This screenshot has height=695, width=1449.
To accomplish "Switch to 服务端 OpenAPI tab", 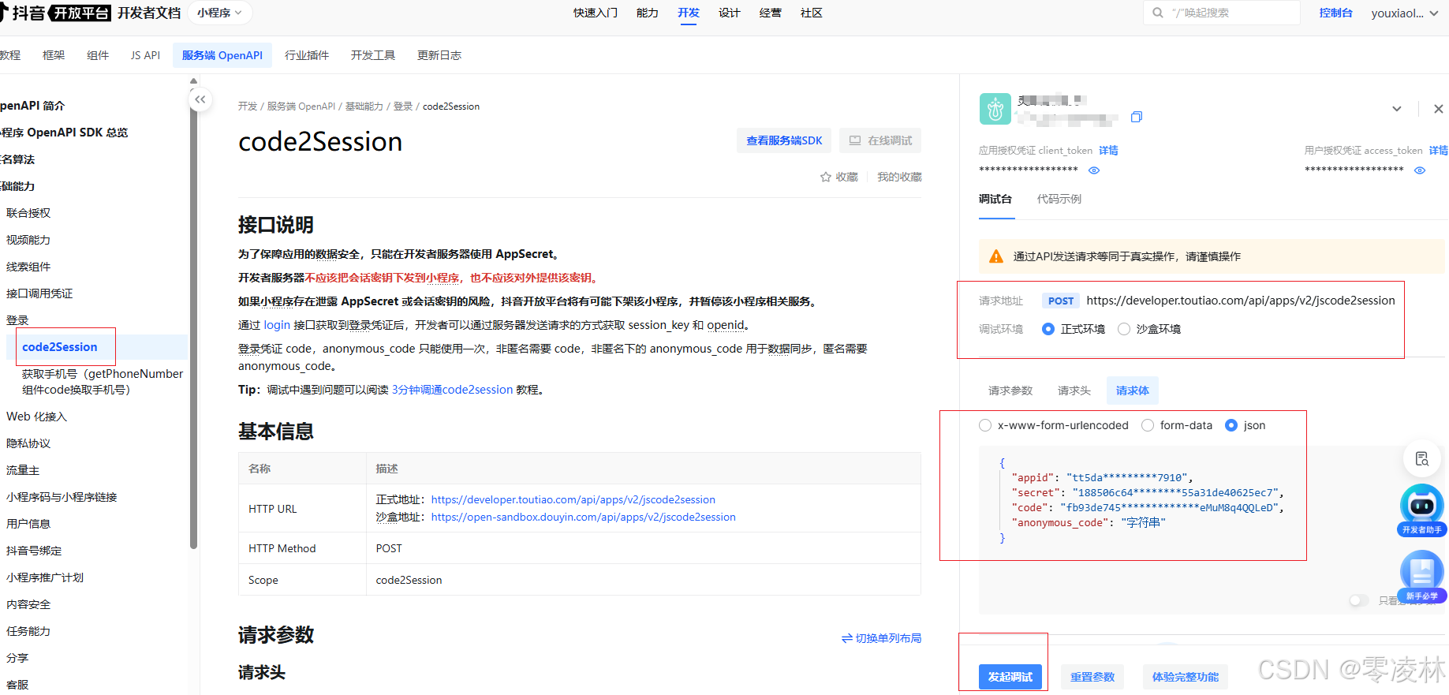I will (x=222, y=55).
